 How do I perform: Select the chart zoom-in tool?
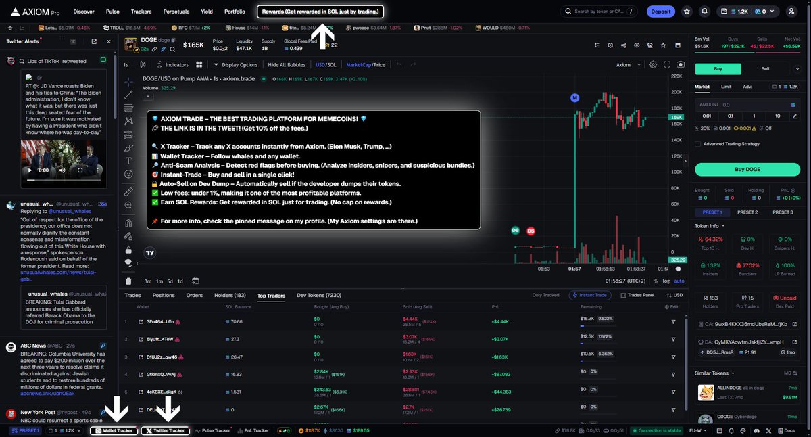pyautogui.click(x=128, y=206)
